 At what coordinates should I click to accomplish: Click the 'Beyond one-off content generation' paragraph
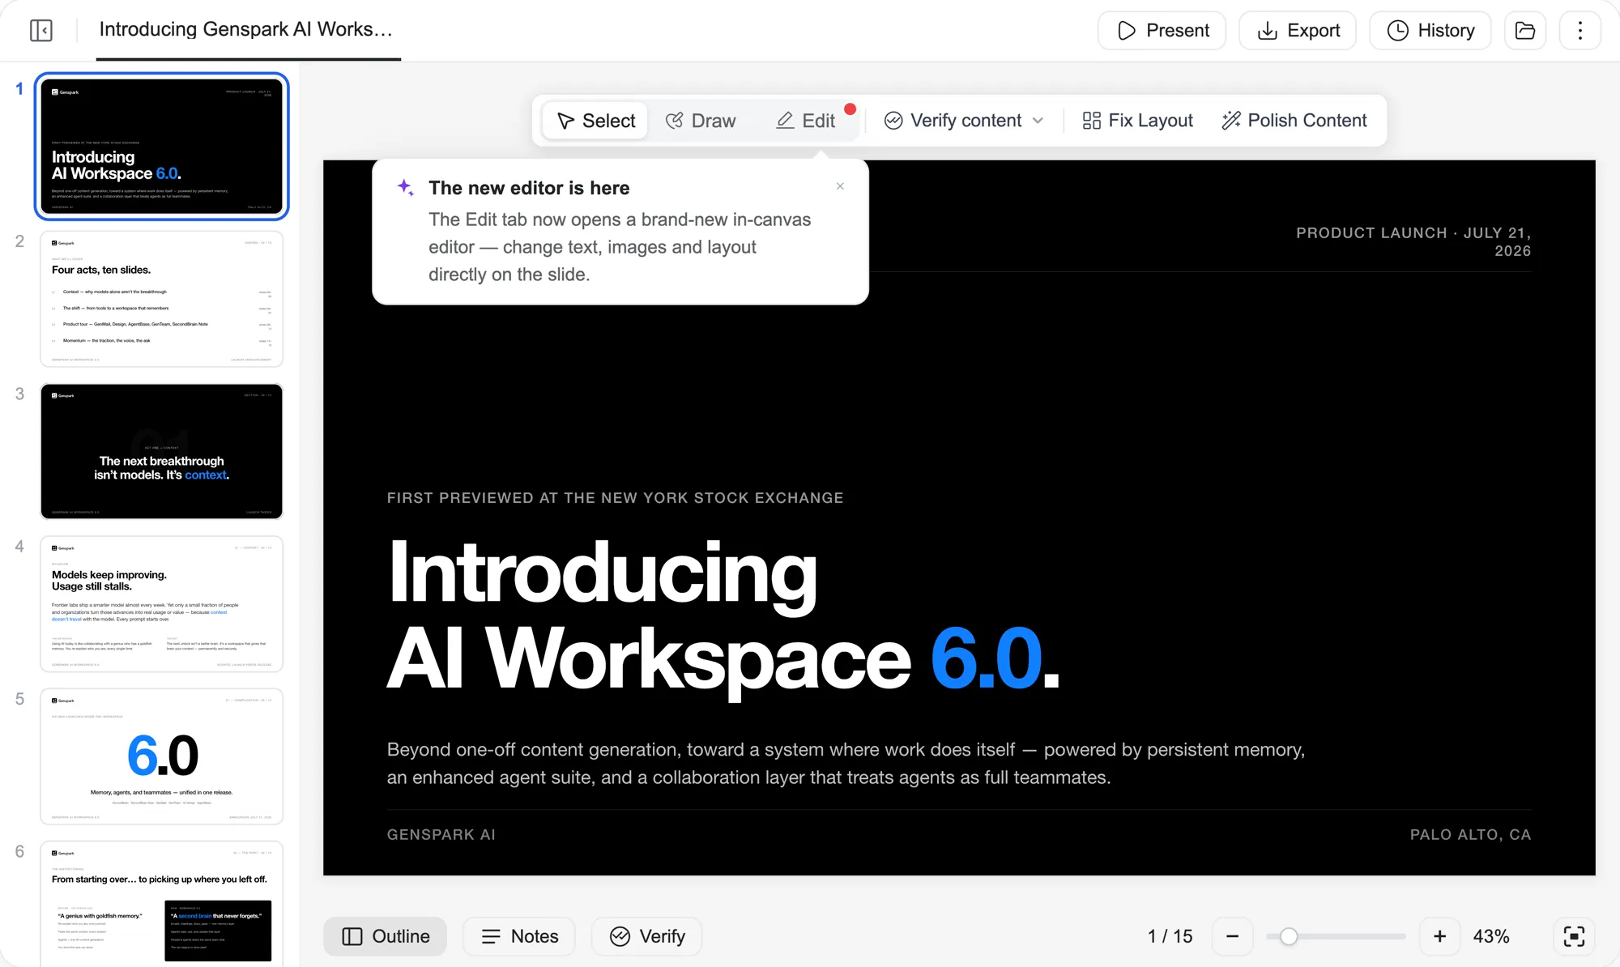(x=846, y=764)
